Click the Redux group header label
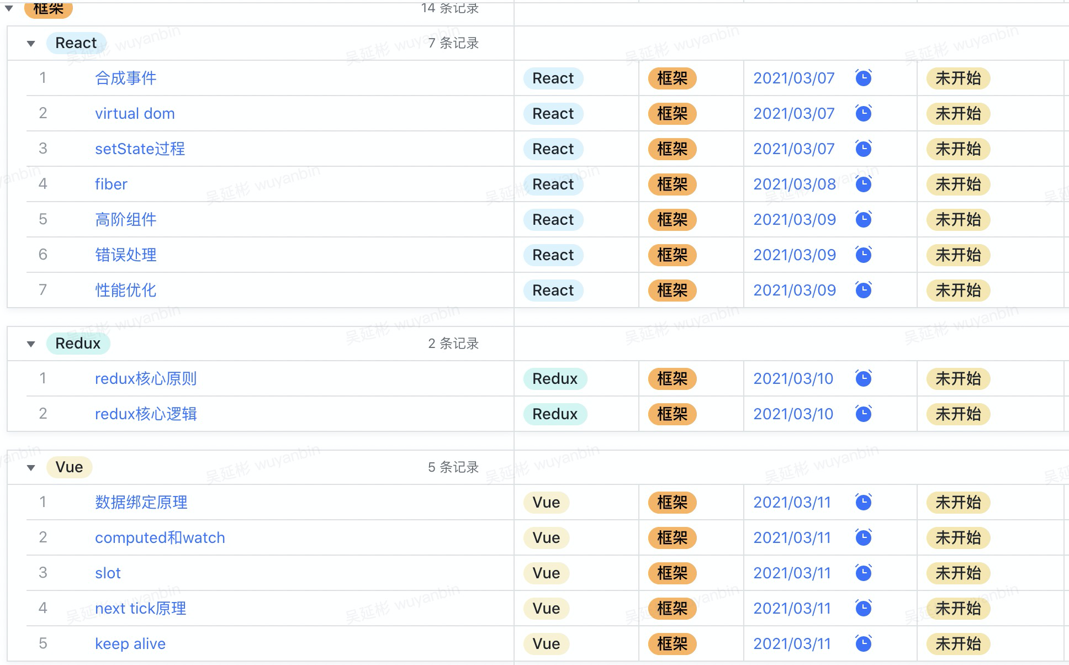 (x=78, y=344)
